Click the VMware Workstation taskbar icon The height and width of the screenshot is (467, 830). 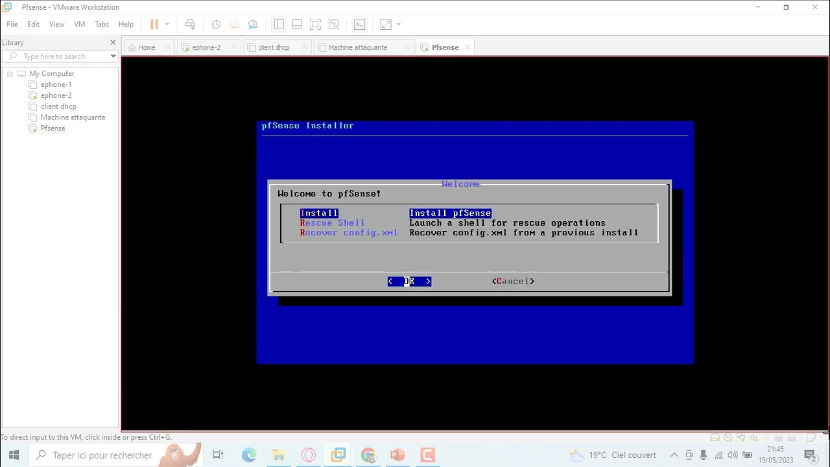pyautogui.click(x=338, y=455)
